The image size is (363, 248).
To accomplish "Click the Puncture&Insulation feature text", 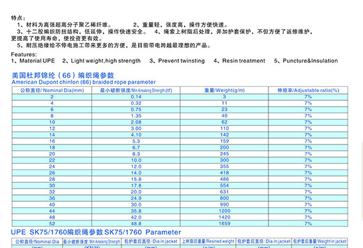I will pyautogui.click(x=306, y=61).
